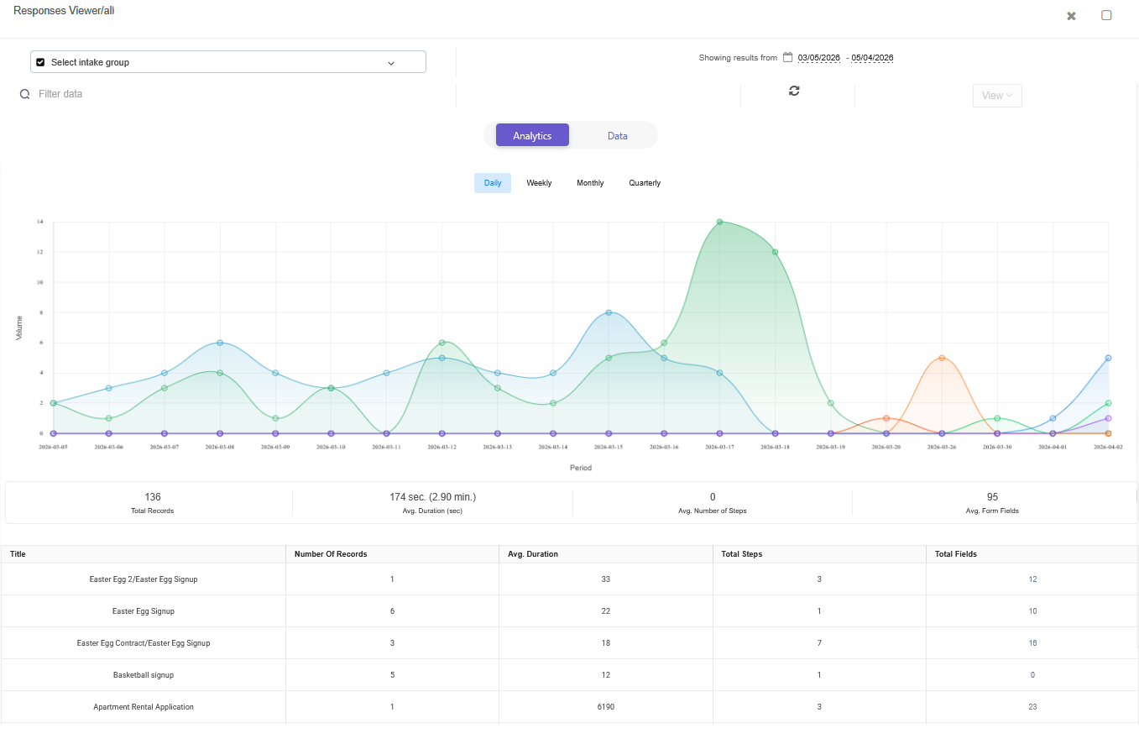
Task: Click the green peak data point at 14
Action: (x=719, y=222)
